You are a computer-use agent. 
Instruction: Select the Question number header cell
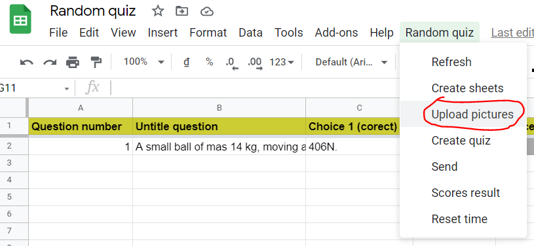[81, 126]
